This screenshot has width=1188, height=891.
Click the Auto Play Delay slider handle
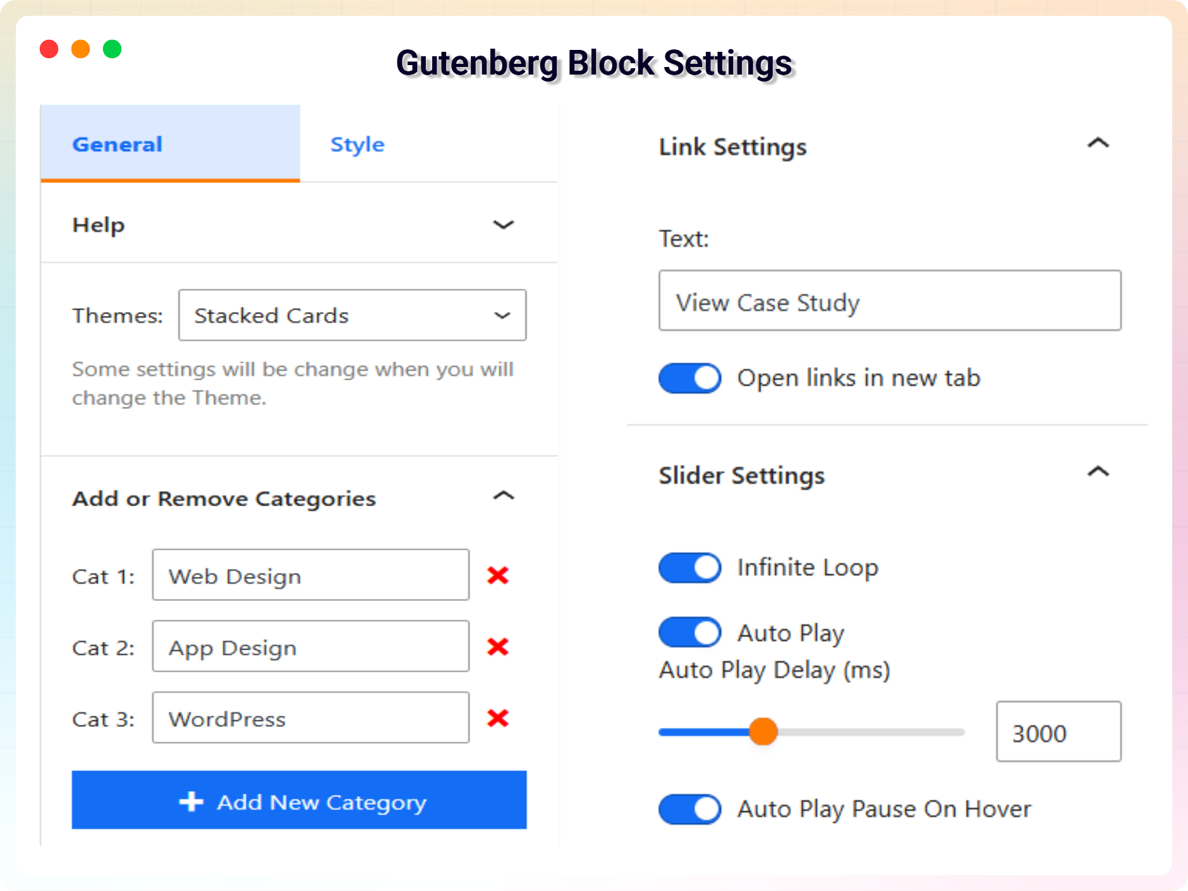point(763,732)
